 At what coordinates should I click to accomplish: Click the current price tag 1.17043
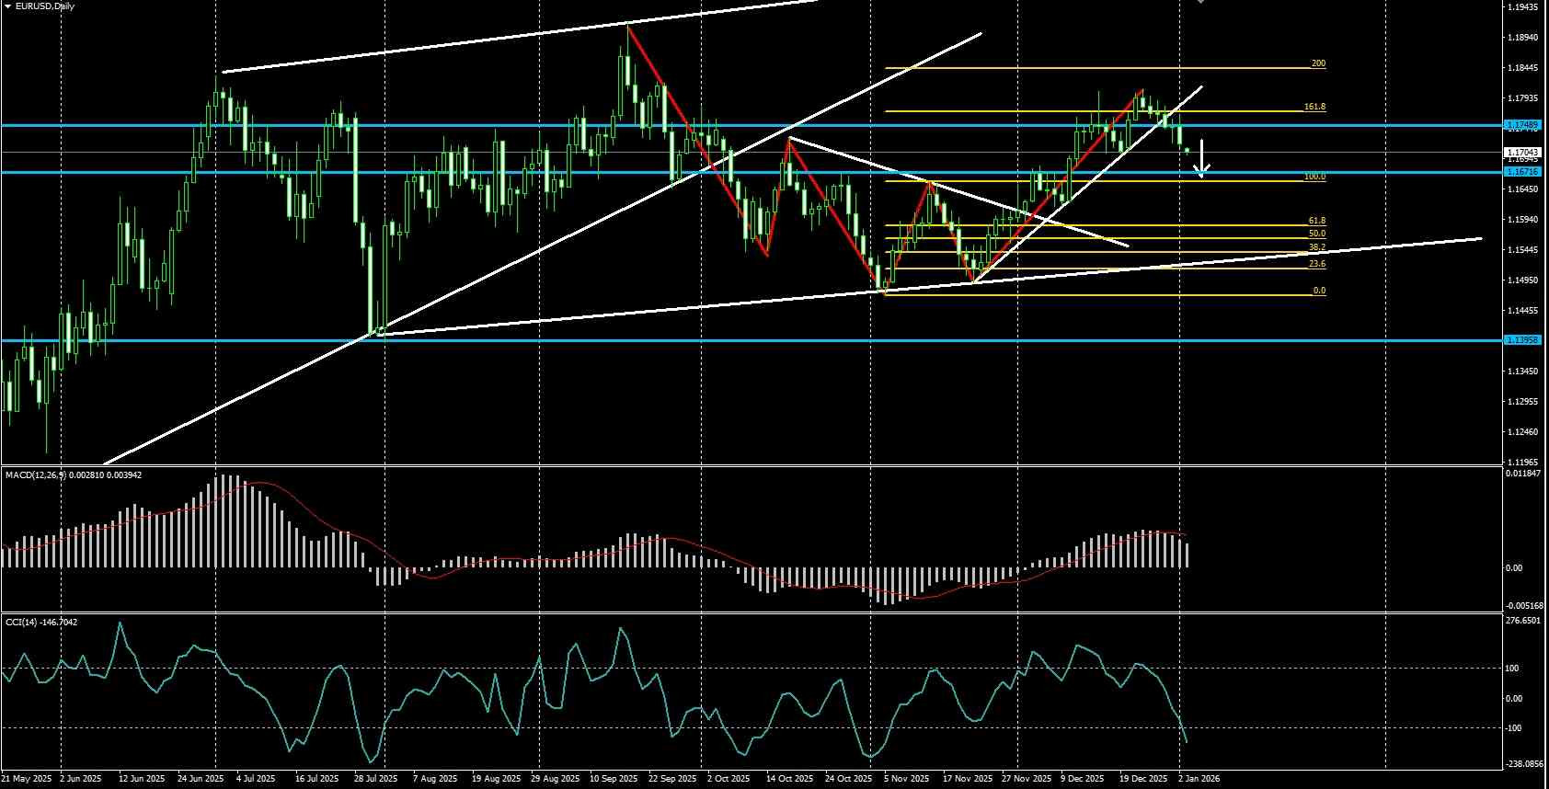coord(1522,152)
